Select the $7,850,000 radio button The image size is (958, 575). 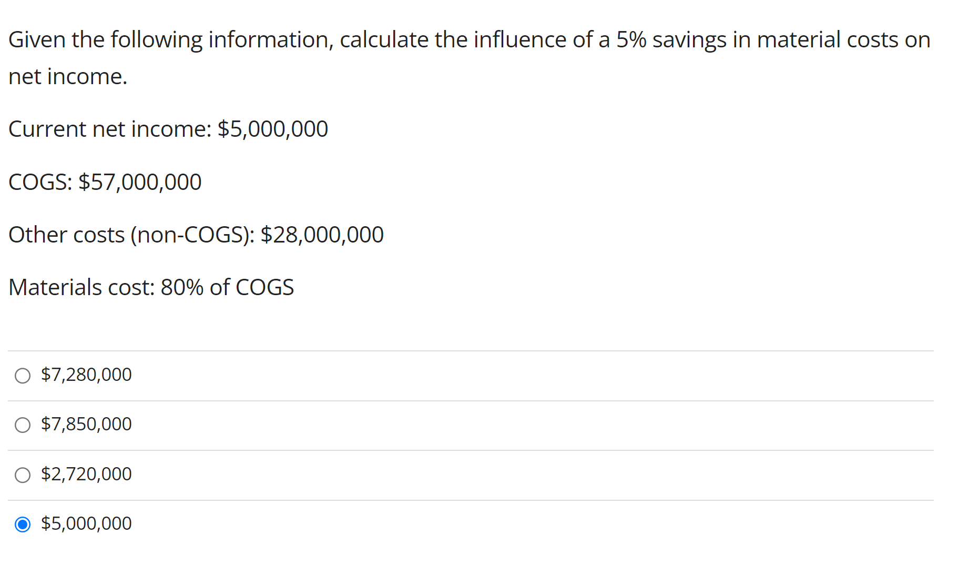pos(23,425)
